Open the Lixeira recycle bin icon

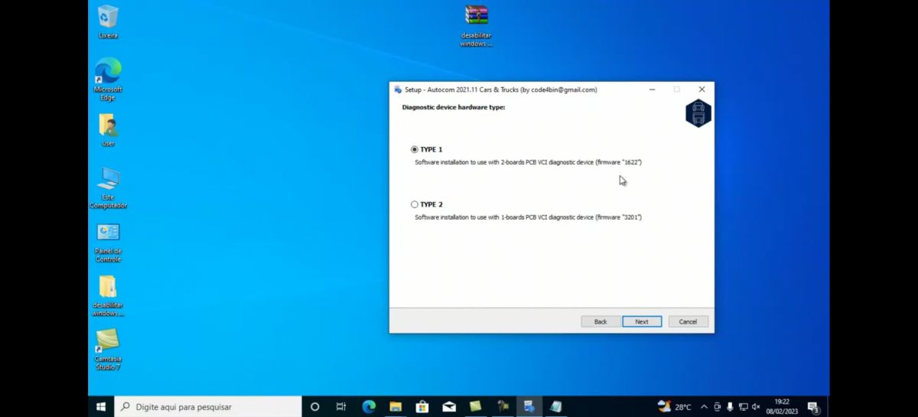click(108, 21)
